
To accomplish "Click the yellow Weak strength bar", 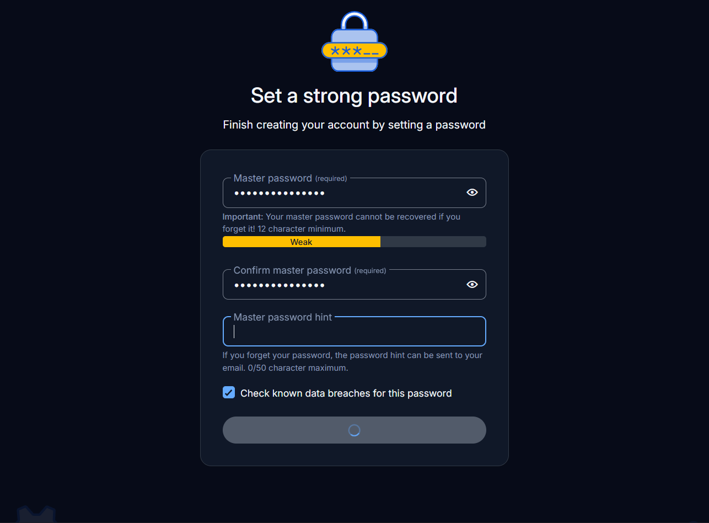I will 301,242.
